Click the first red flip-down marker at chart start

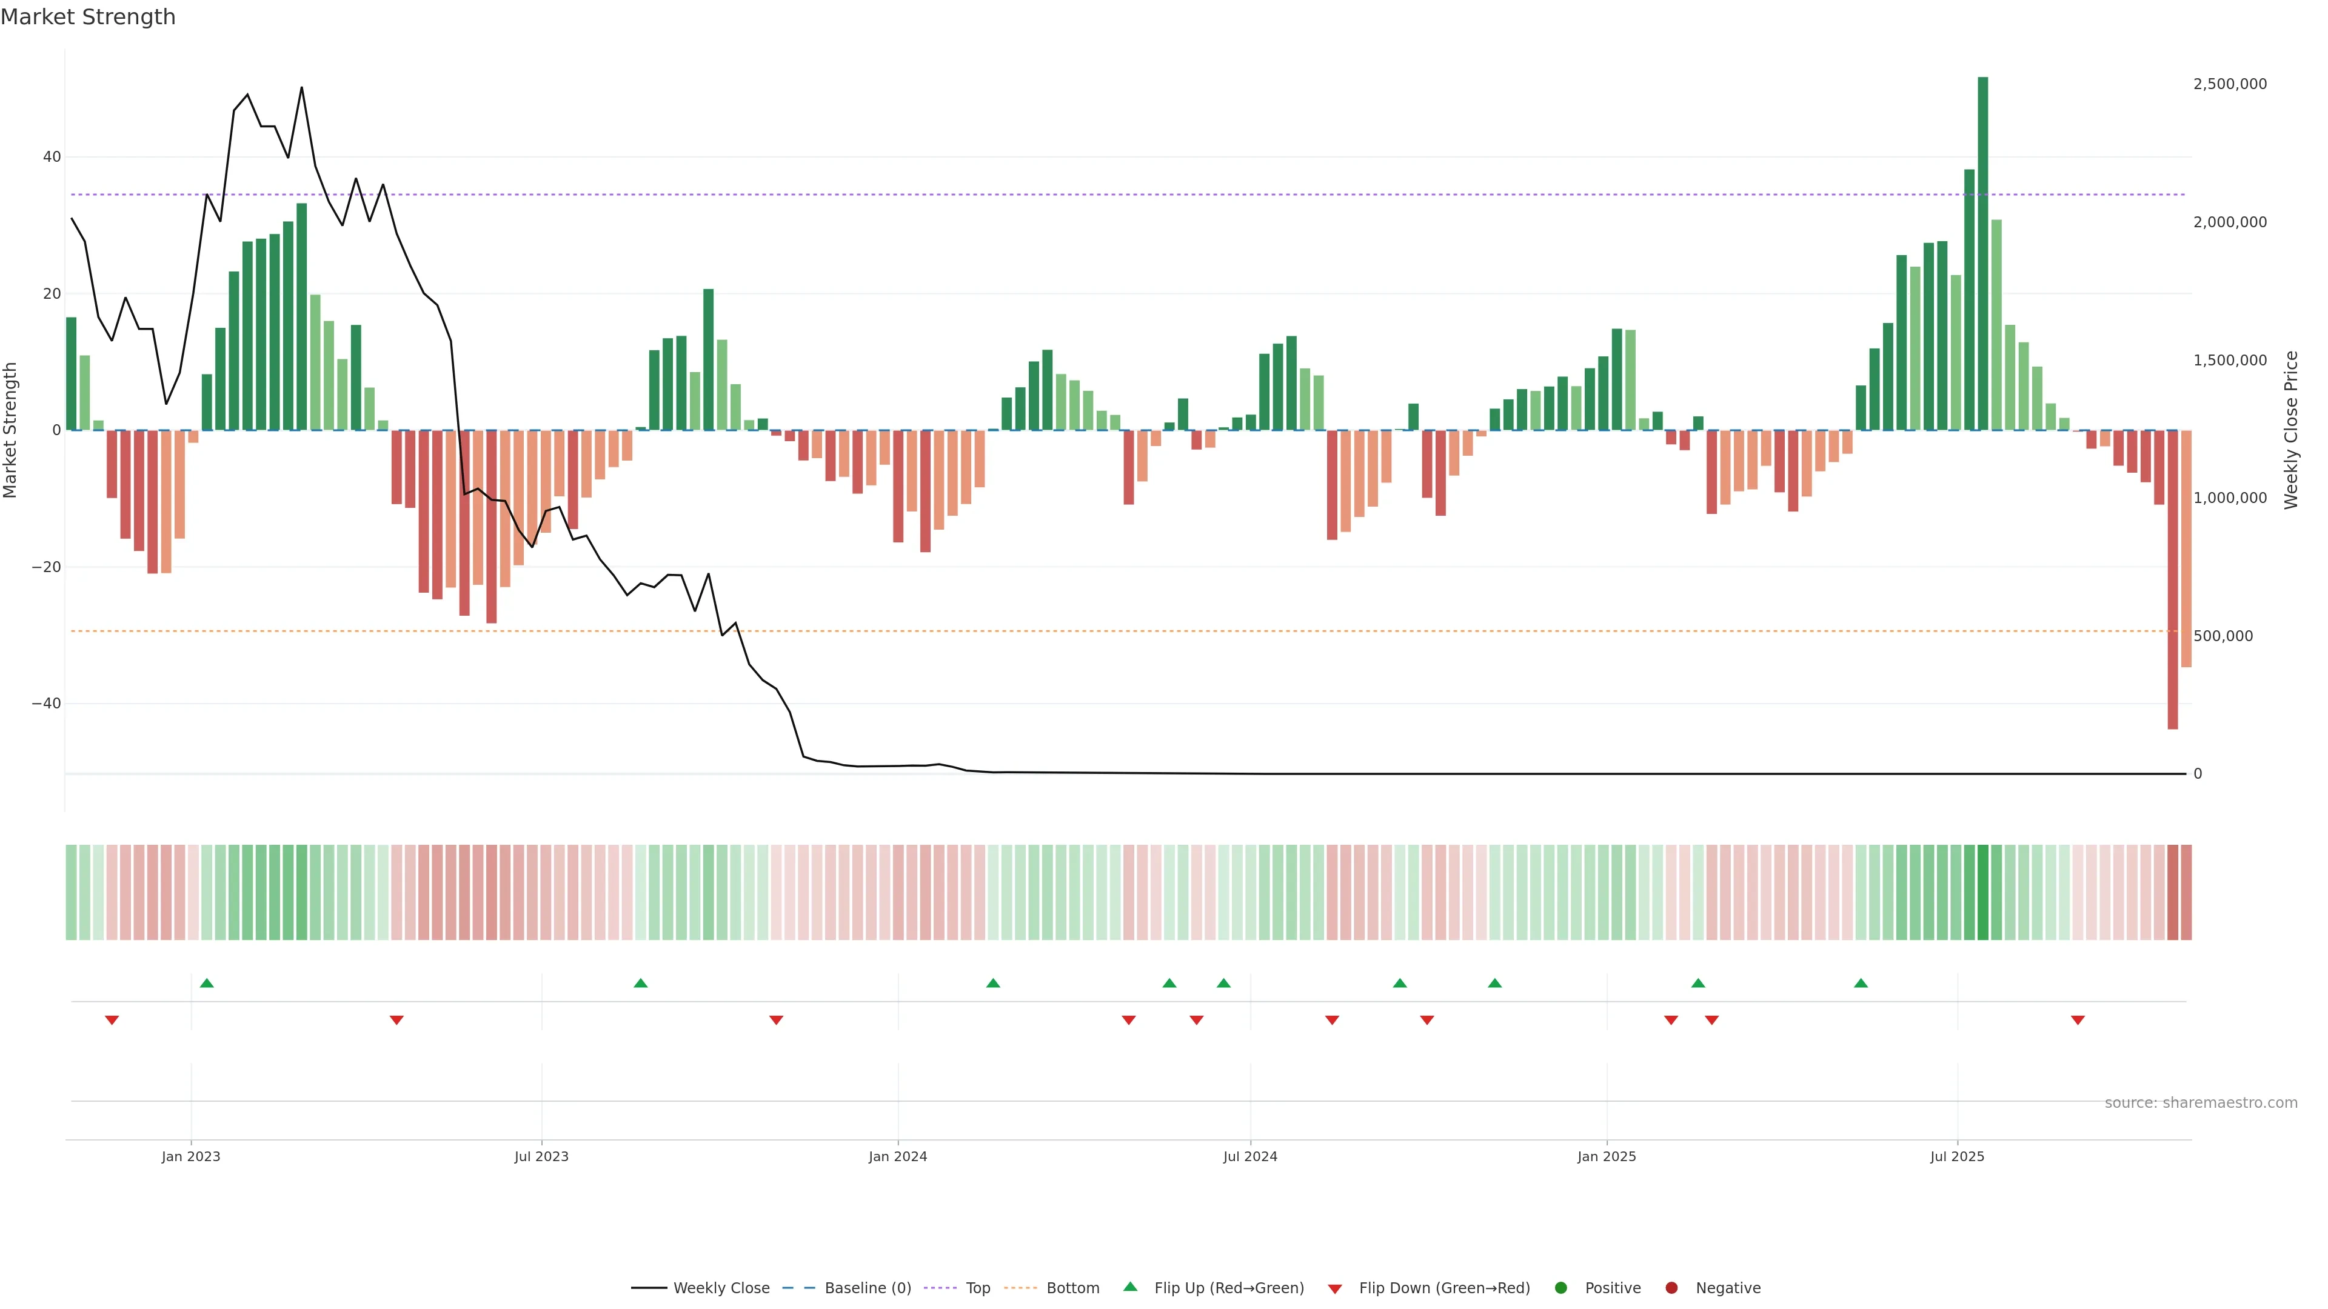point(112,1020)
